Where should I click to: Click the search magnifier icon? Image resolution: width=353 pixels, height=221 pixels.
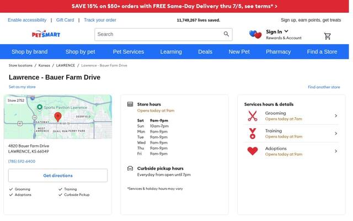226,34
